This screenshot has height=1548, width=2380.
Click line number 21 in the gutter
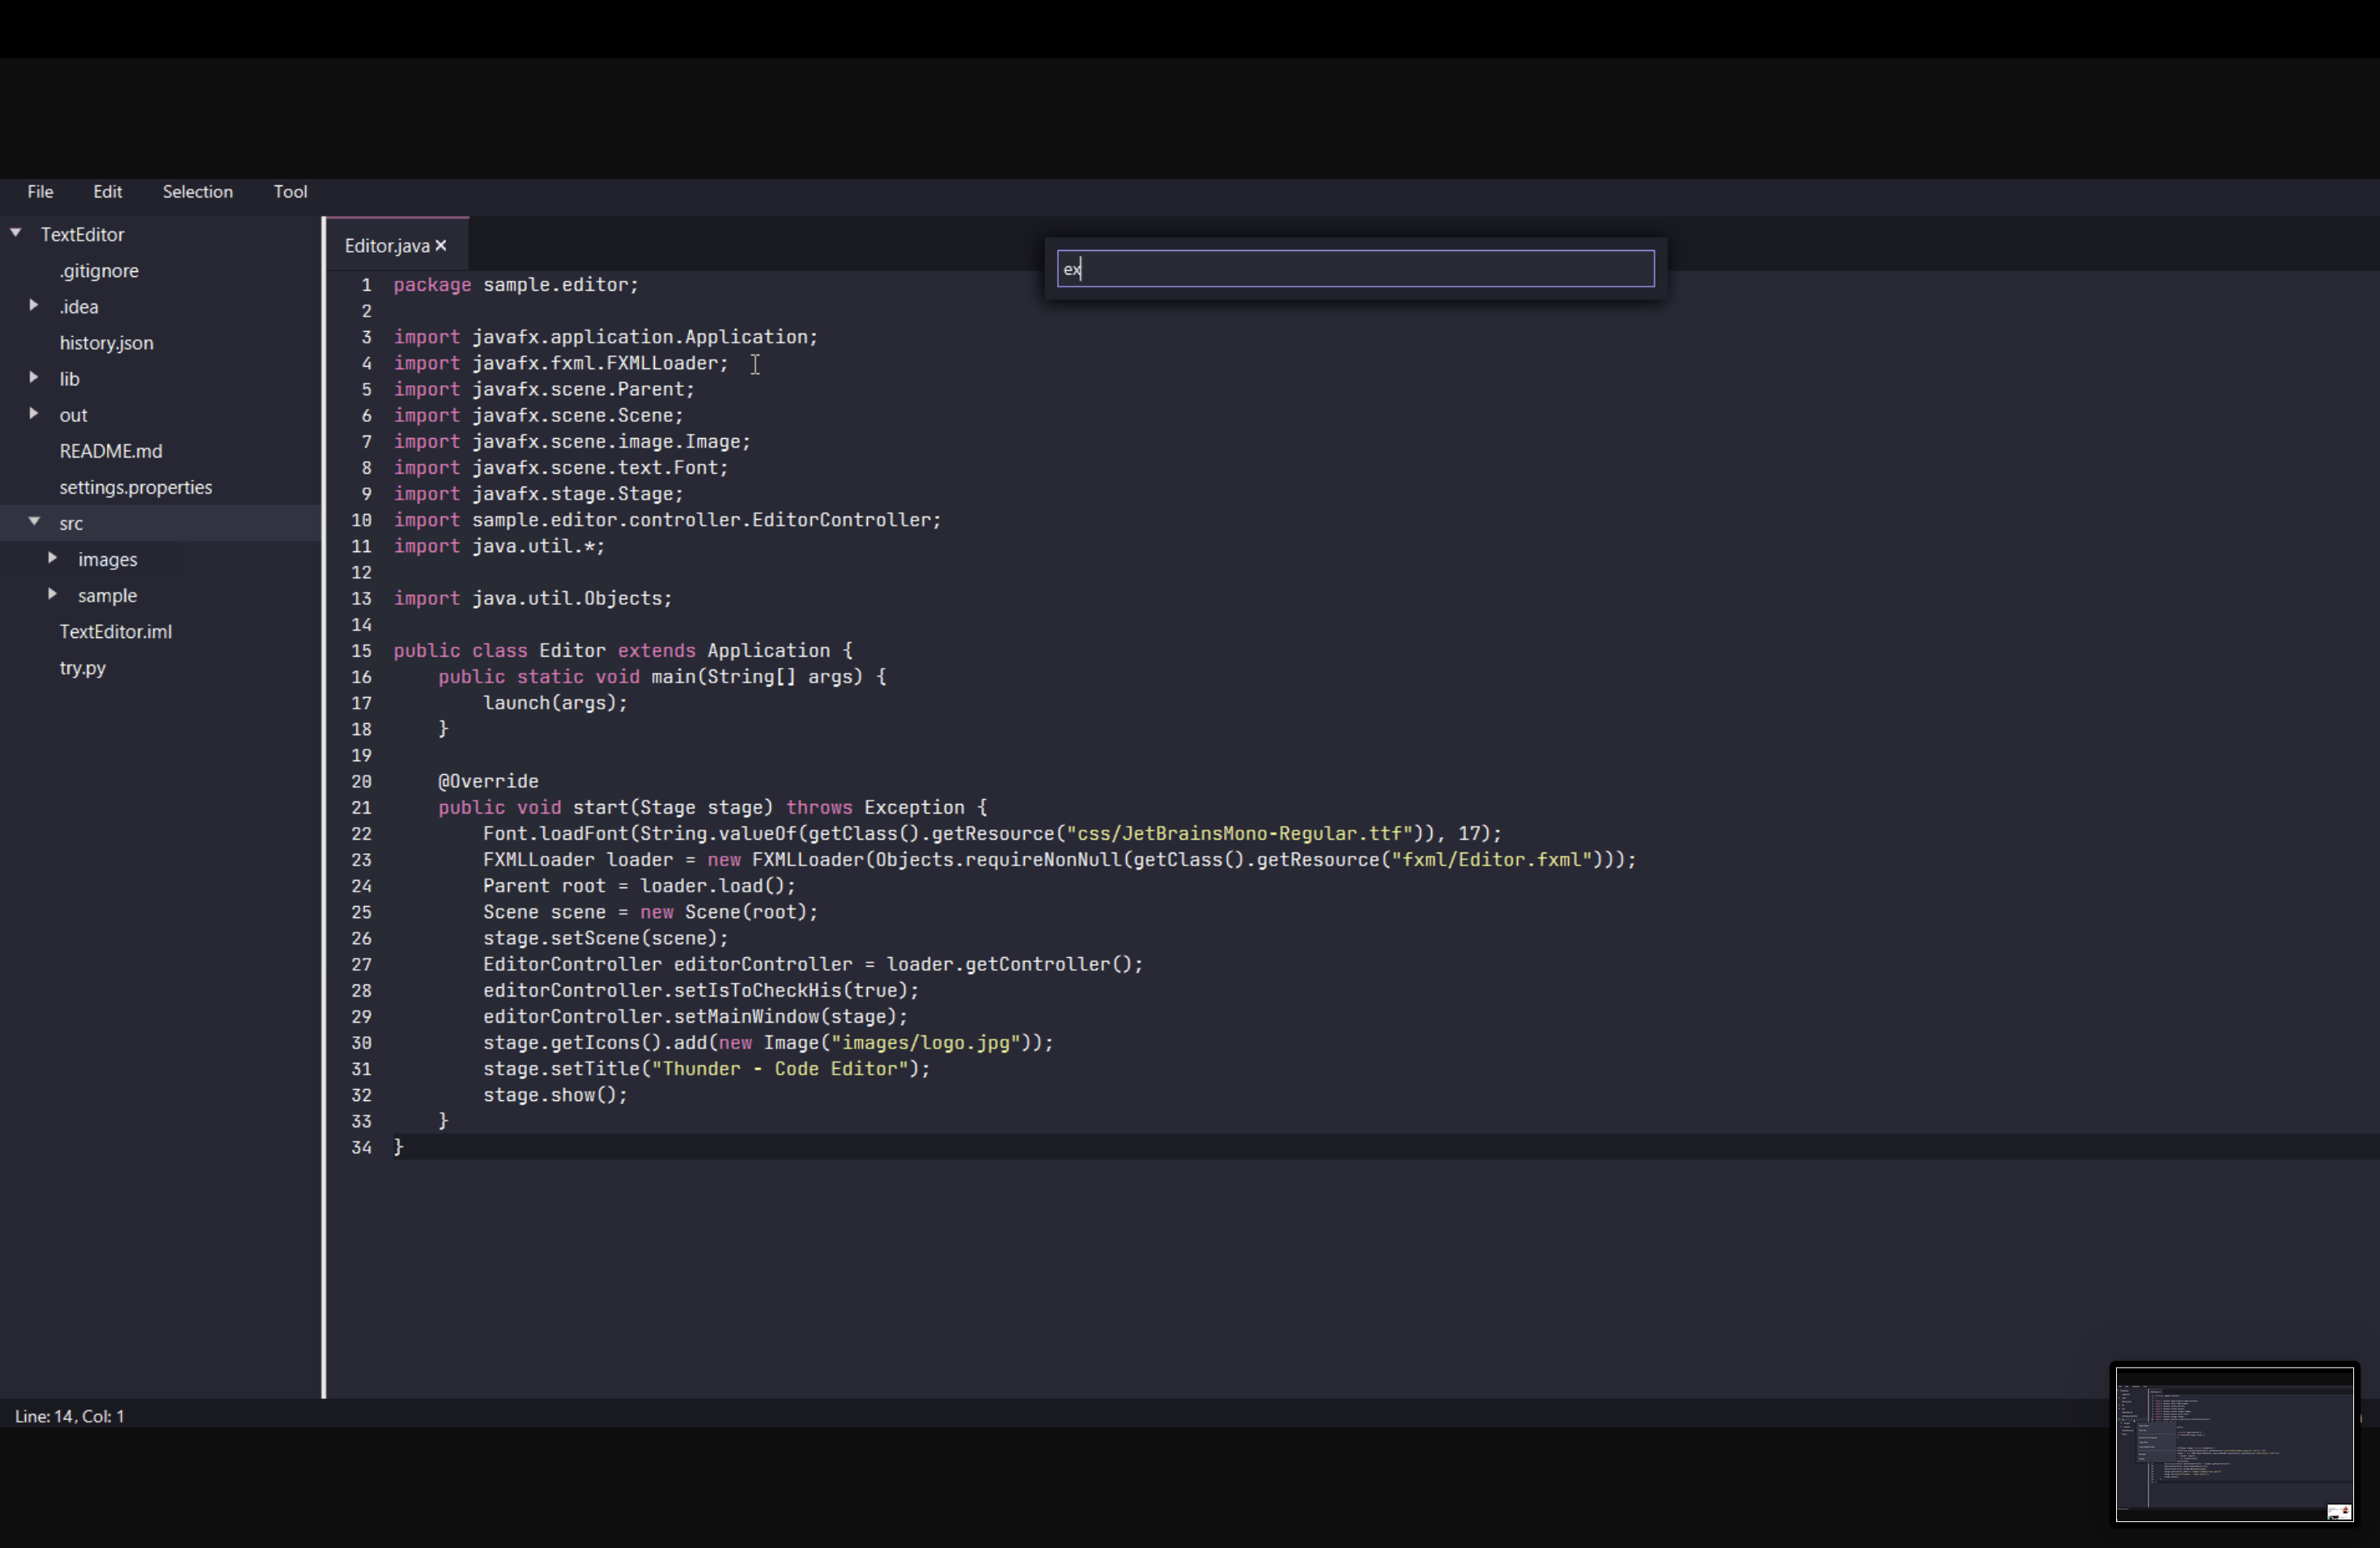[x=361, y=808]
